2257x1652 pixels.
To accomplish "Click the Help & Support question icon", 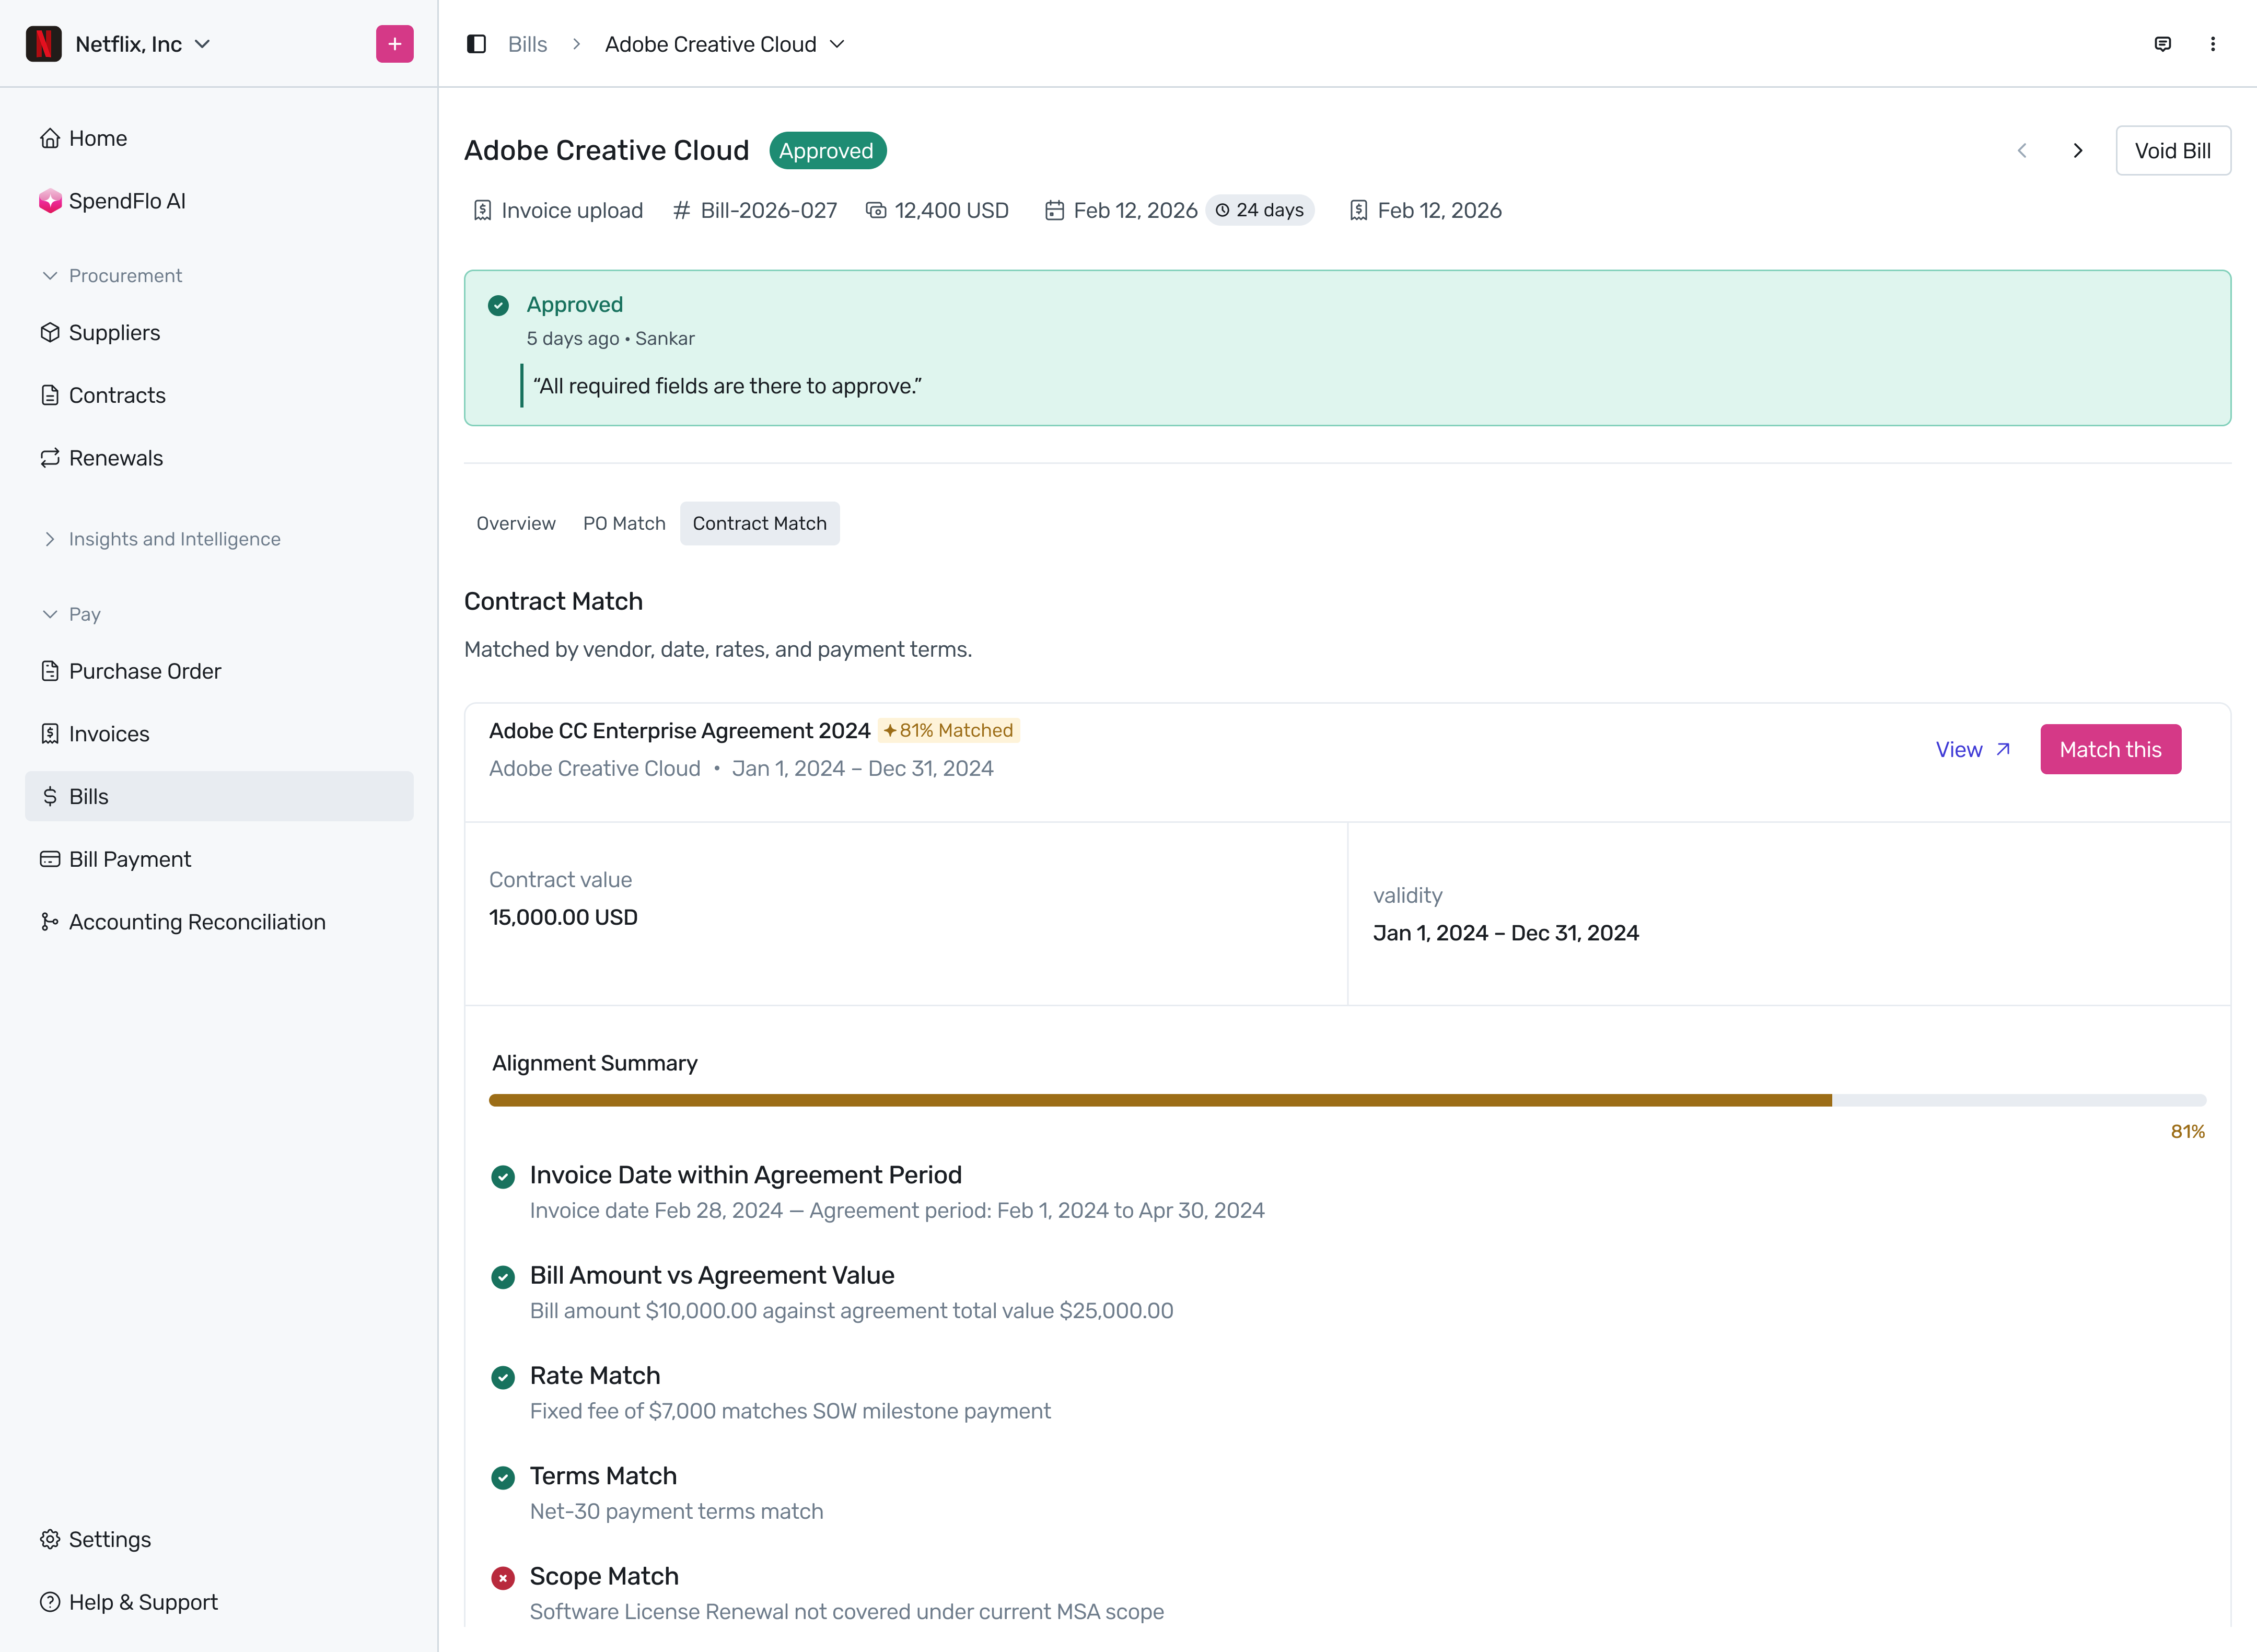I will coord(50,1602).
